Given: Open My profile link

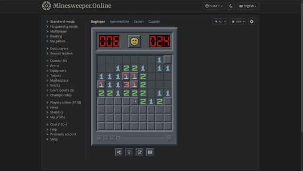Looking at the screenshot, I should click(x=57, y=117).
